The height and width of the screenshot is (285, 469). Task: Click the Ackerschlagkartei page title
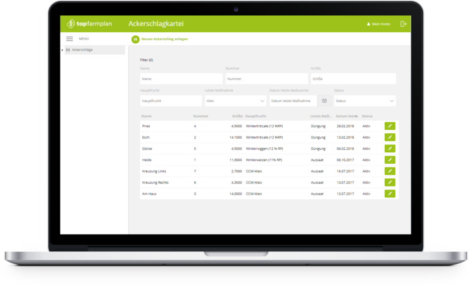[156, 24]
